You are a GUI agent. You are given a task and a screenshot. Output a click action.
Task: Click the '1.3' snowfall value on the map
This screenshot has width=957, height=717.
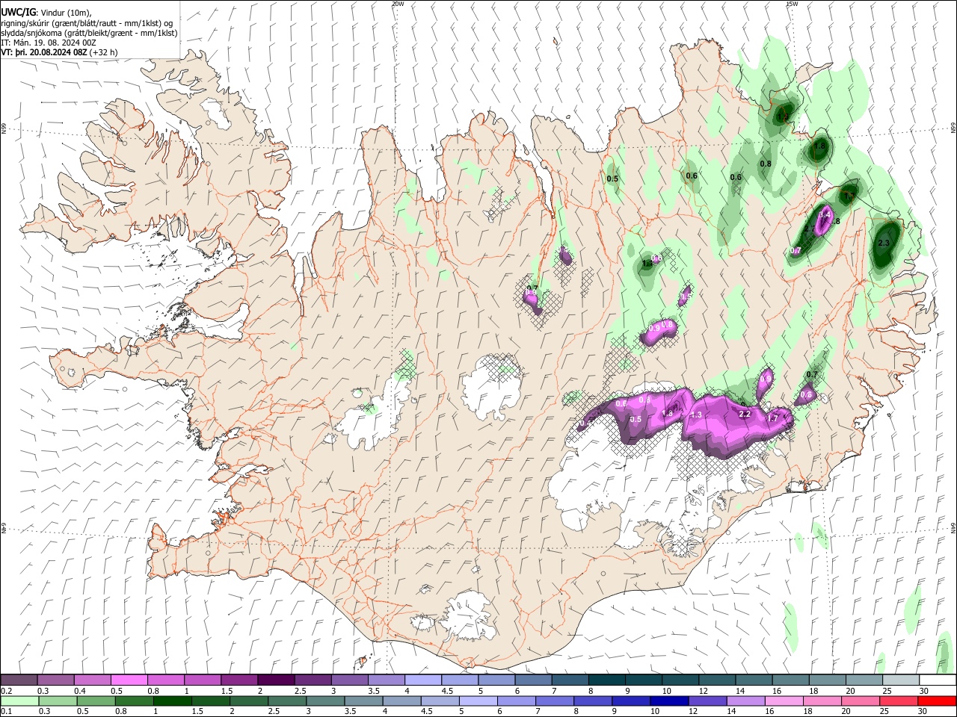696,415
